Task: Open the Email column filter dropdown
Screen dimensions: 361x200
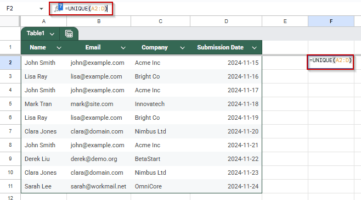Action: (x=123, y=48)
